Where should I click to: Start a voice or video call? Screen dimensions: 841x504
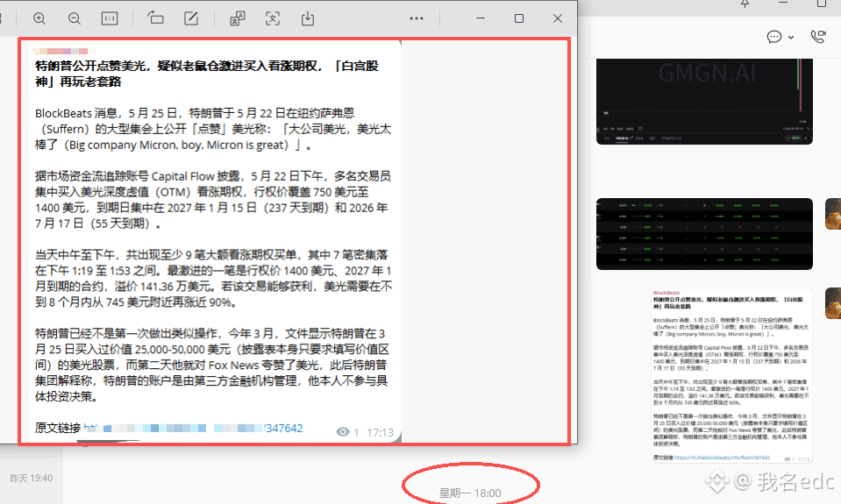click(x=818, y=37)
